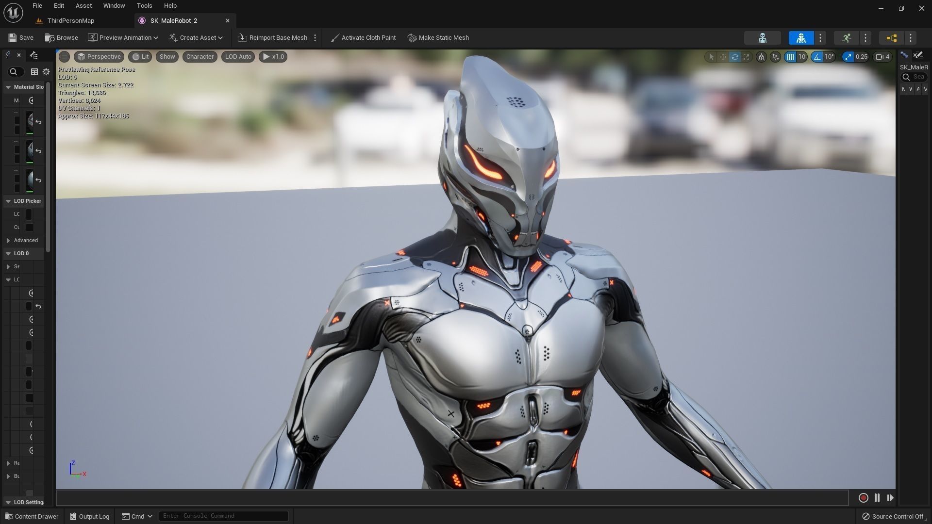Reset third material slot to default
This screenshot has height=524, width=932.
(x=38, y=180)
